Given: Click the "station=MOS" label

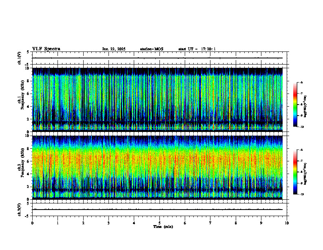Looking at the screenshot, I should [152, 49].
